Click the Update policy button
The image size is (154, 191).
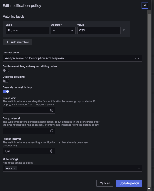click(129, 183)
